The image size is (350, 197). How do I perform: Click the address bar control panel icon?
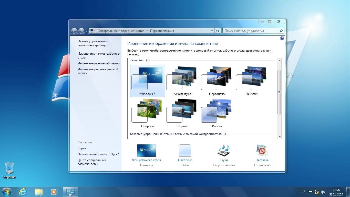click(91, 31)
